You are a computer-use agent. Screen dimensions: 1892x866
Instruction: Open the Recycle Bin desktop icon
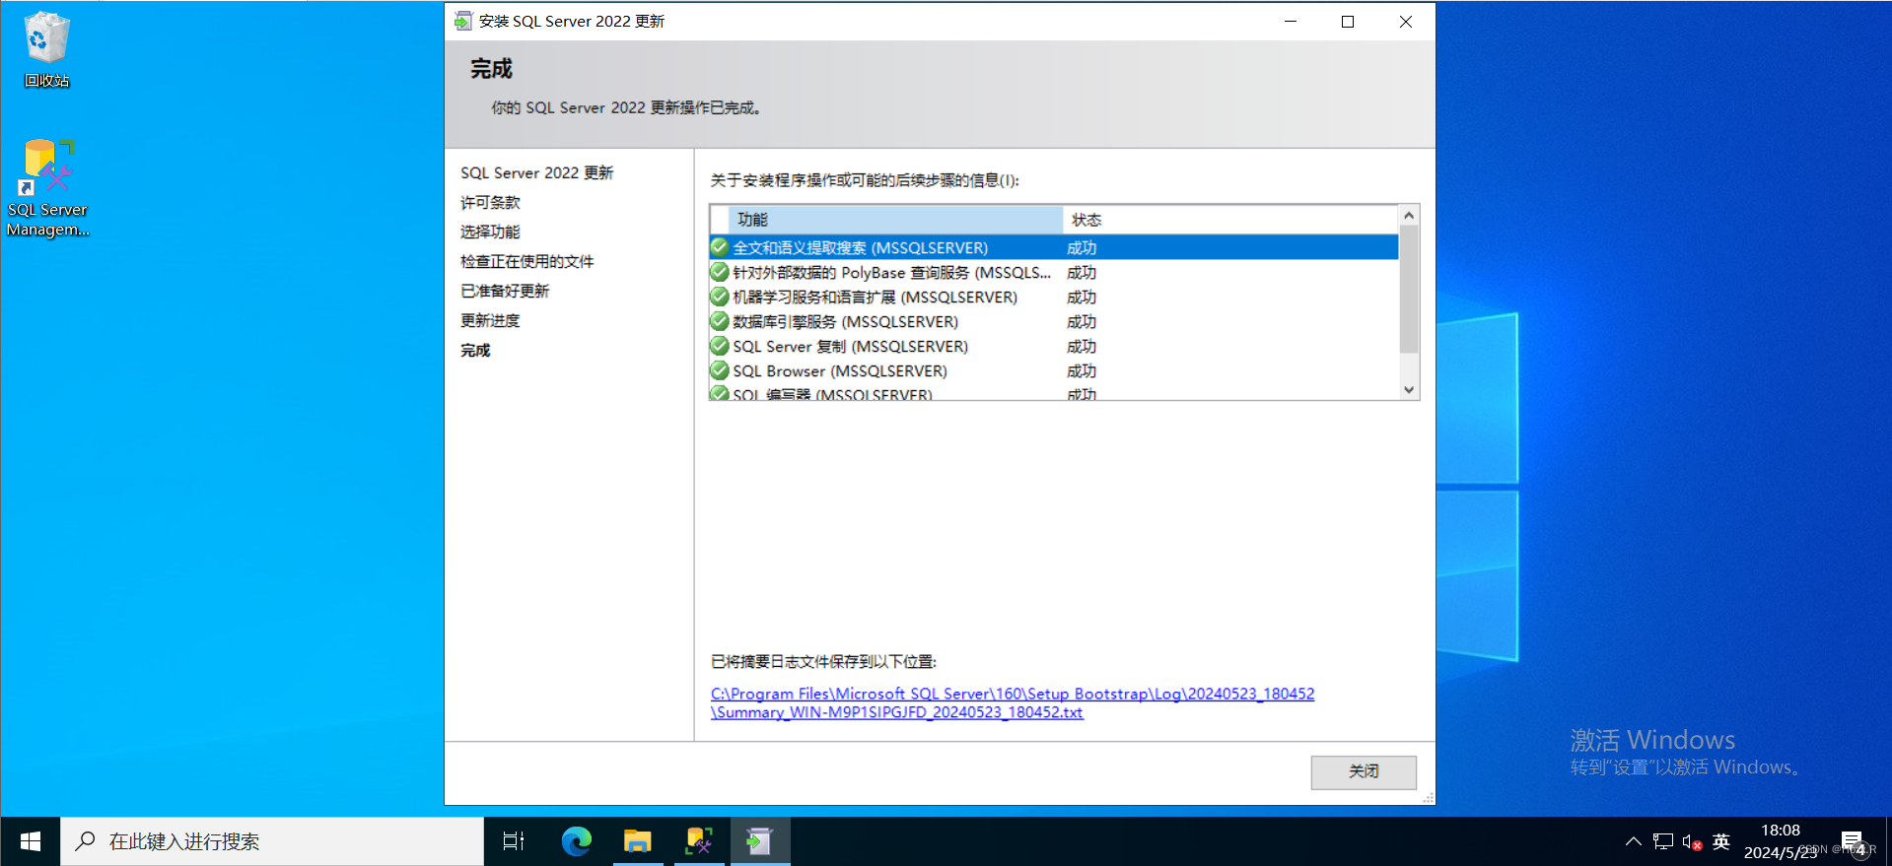pos(46,49)
